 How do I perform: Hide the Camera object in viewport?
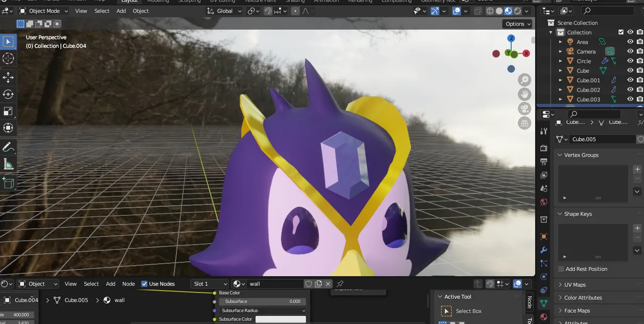[x=630, y=52]
